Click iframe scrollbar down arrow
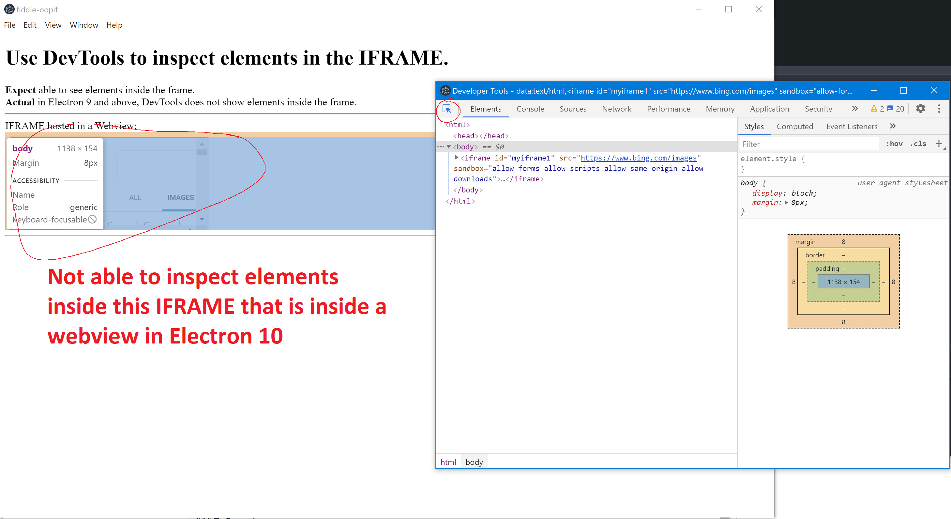Viewport: 951px width, 519px height. pos(202,219)
